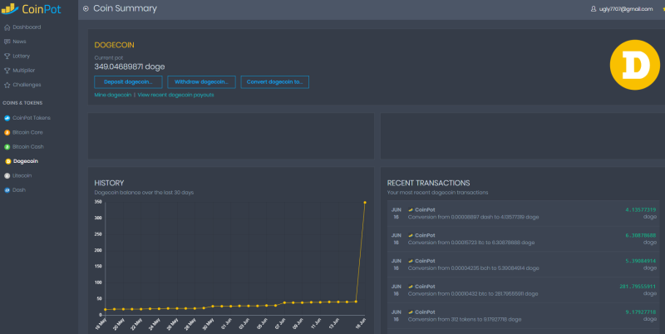665x334 pixels.
Task: Click the Dogecoin yellow sidebar icon
Action: pyautogui.click(x=7, y=161)
